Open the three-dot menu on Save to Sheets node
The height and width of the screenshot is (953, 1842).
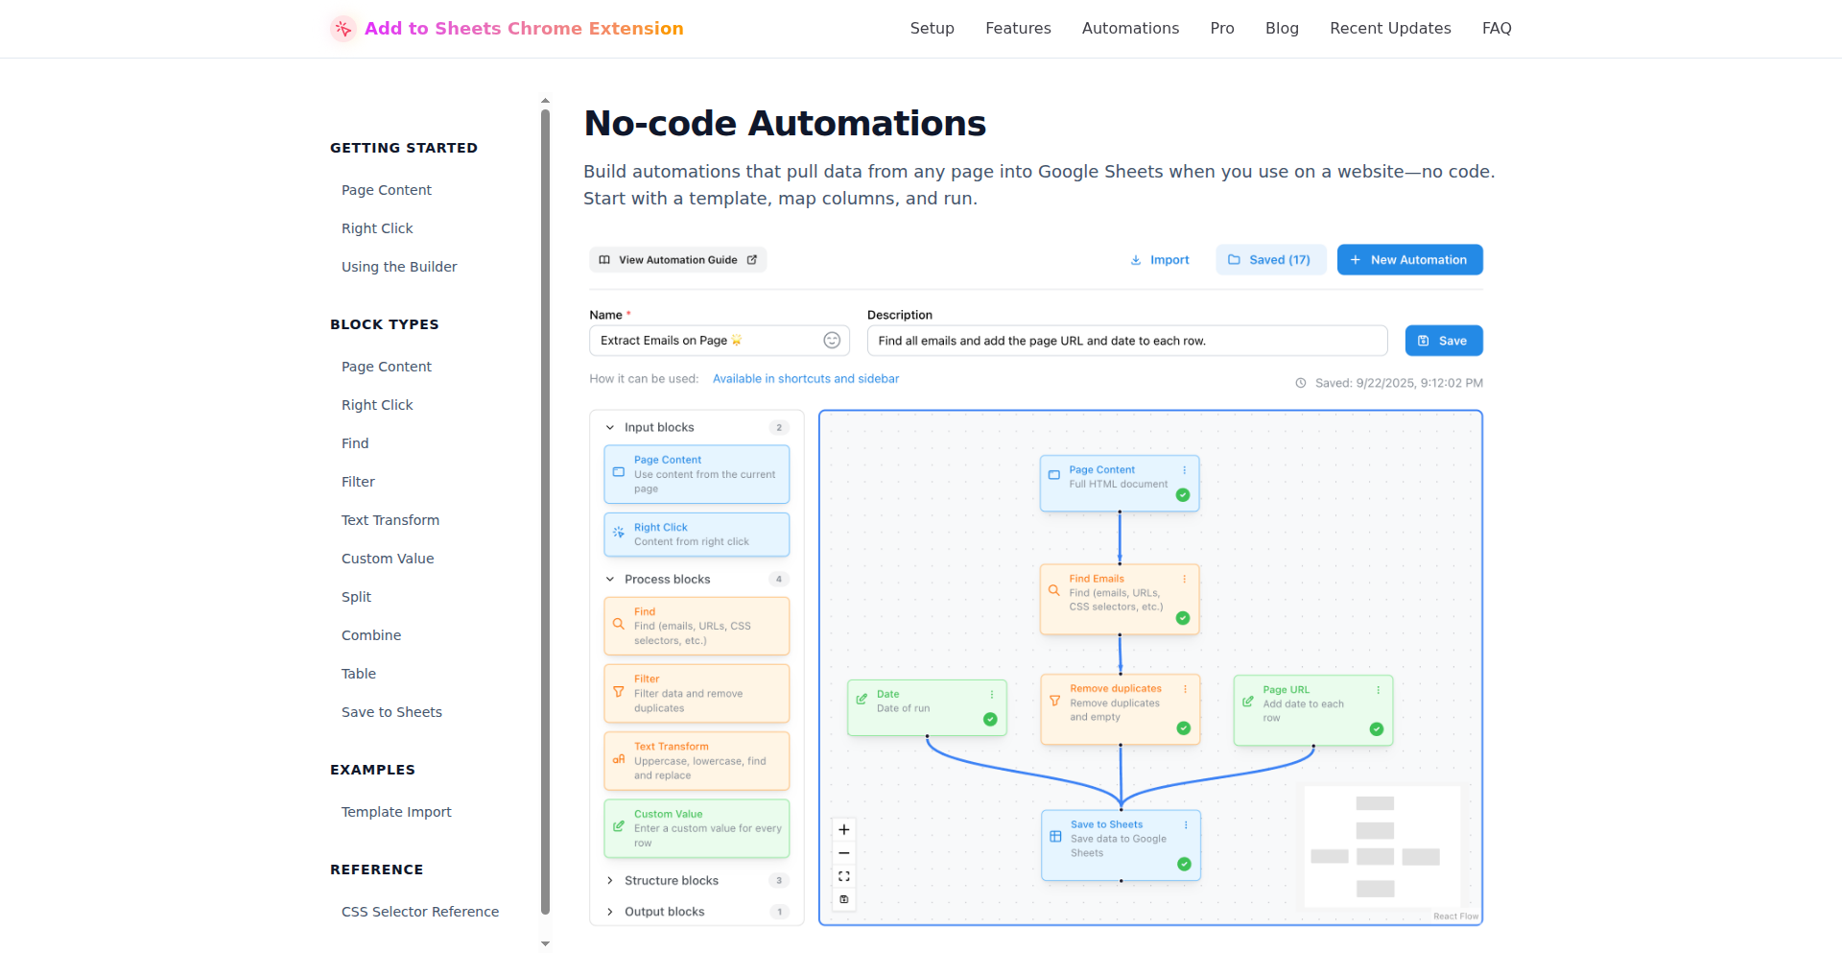pyautogui.click(x=1186, y=824)
